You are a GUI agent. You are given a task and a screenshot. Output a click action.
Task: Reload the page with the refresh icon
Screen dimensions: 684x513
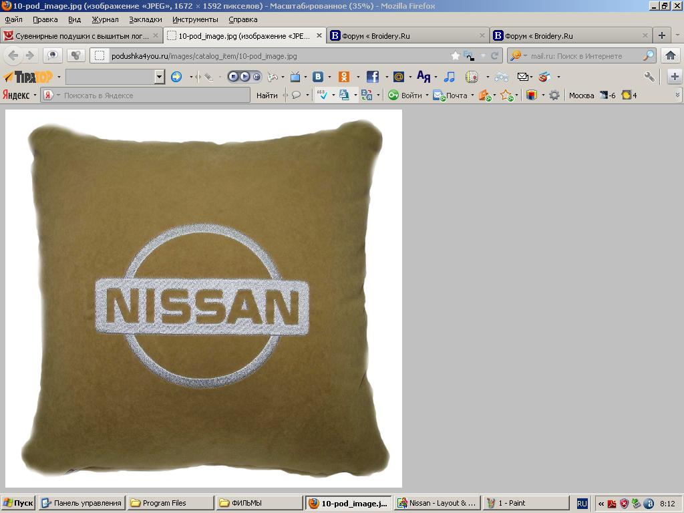click(x=494, y=56)
